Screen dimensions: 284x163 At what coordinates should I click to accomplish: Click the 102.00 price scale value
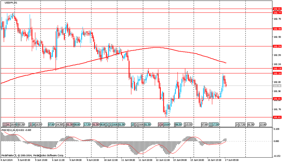coord(277,82)
